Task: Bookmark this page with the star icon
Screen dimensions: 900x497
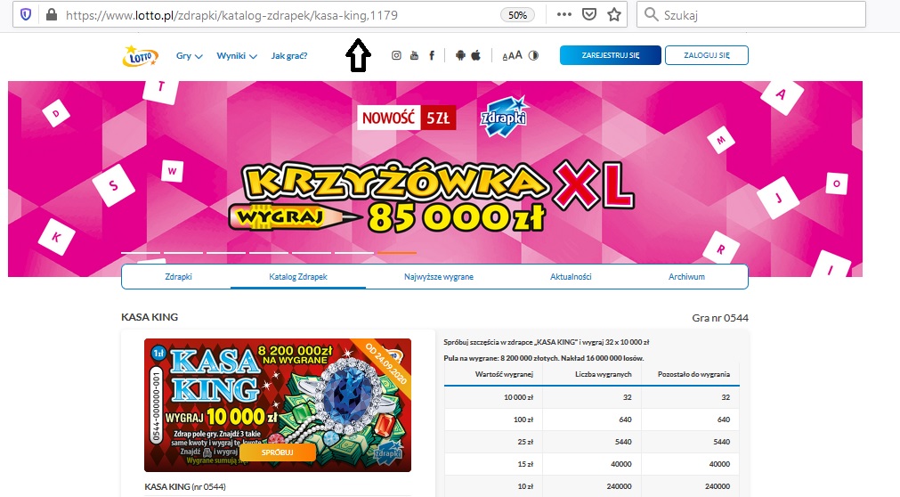Action: pos(613,14)
